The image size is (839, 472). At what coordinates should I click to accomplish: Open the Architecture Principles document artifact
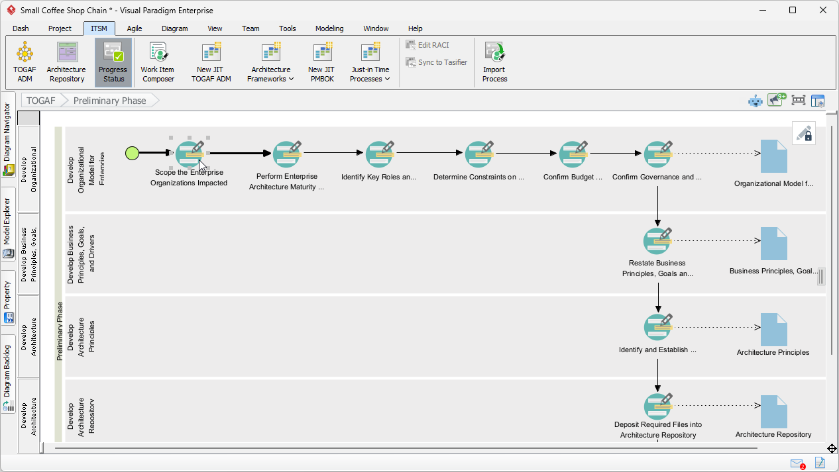773,330
